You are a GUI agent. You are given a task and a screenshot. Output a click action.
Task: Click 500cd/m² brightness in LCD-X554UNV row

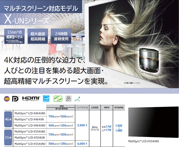click(61, 144)
